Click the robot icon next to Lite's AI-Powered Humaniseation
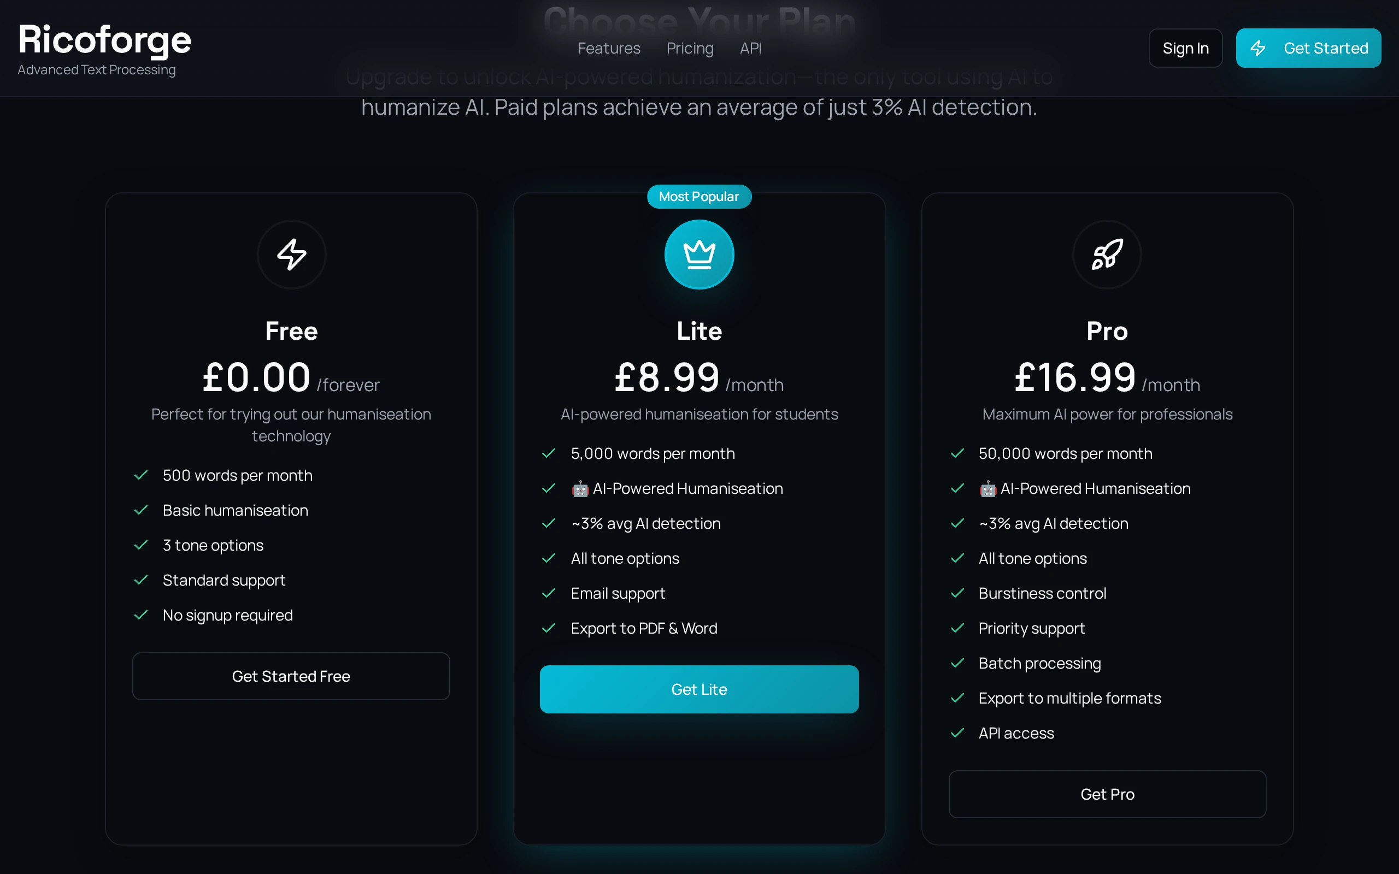Screen dimensions: 1399x874 click(580, 488)
